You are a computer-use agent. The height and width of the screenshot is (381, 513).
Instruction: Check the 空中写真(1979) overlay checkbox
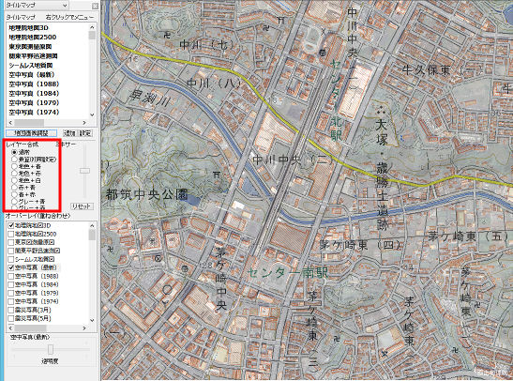tap(11, 293)
